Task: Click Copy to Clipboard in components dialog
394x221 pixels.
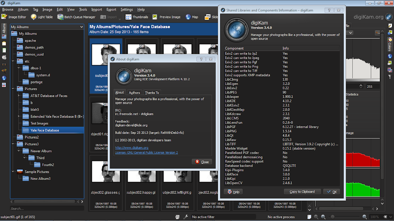Action: click(302, 192)
